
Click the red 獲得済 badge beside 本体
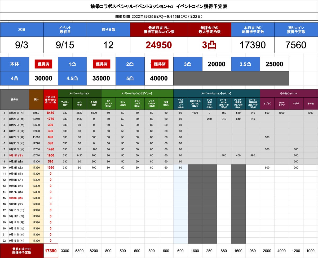(43, 64)
